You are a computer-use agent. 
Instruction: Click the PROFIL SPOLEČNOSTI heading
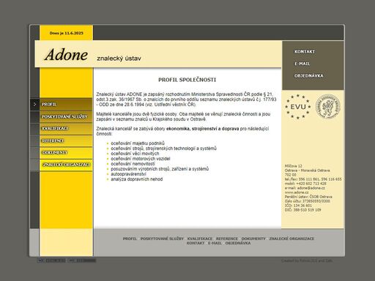[x=187, y=80]
